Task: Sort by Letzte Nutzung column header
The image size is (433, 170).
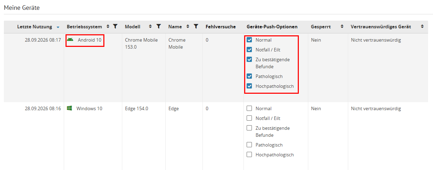Action: pyautogui.click(x=34, y=27)
